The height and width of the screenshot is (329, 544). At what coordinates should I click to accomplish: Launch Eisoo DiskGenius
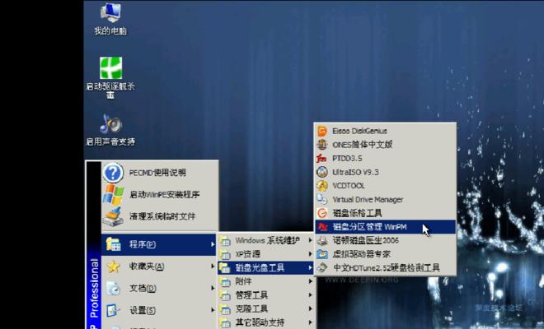tap(385, 132)
